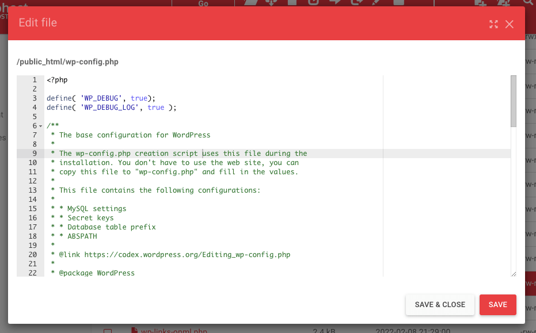The width and height of the screenshot is (536, 333).
Task: Click the code editor's vertical scrollbar thumb
Action: point(514,101)
